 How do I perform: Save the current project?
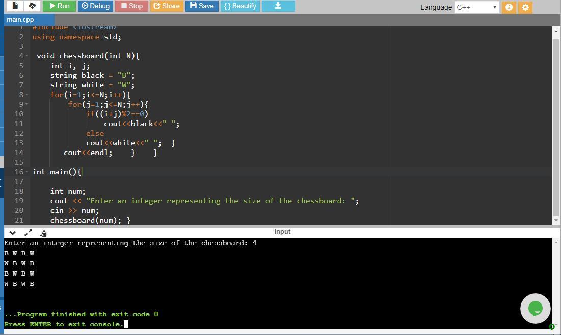coord(201,6)
